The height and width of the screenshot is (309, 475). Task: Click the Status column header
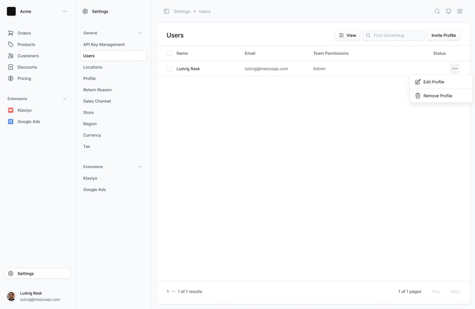440,53
